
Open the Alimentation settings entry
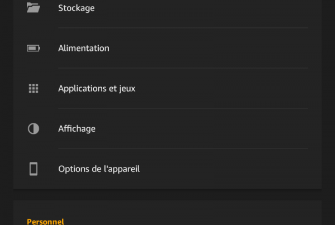click(167, 48)
